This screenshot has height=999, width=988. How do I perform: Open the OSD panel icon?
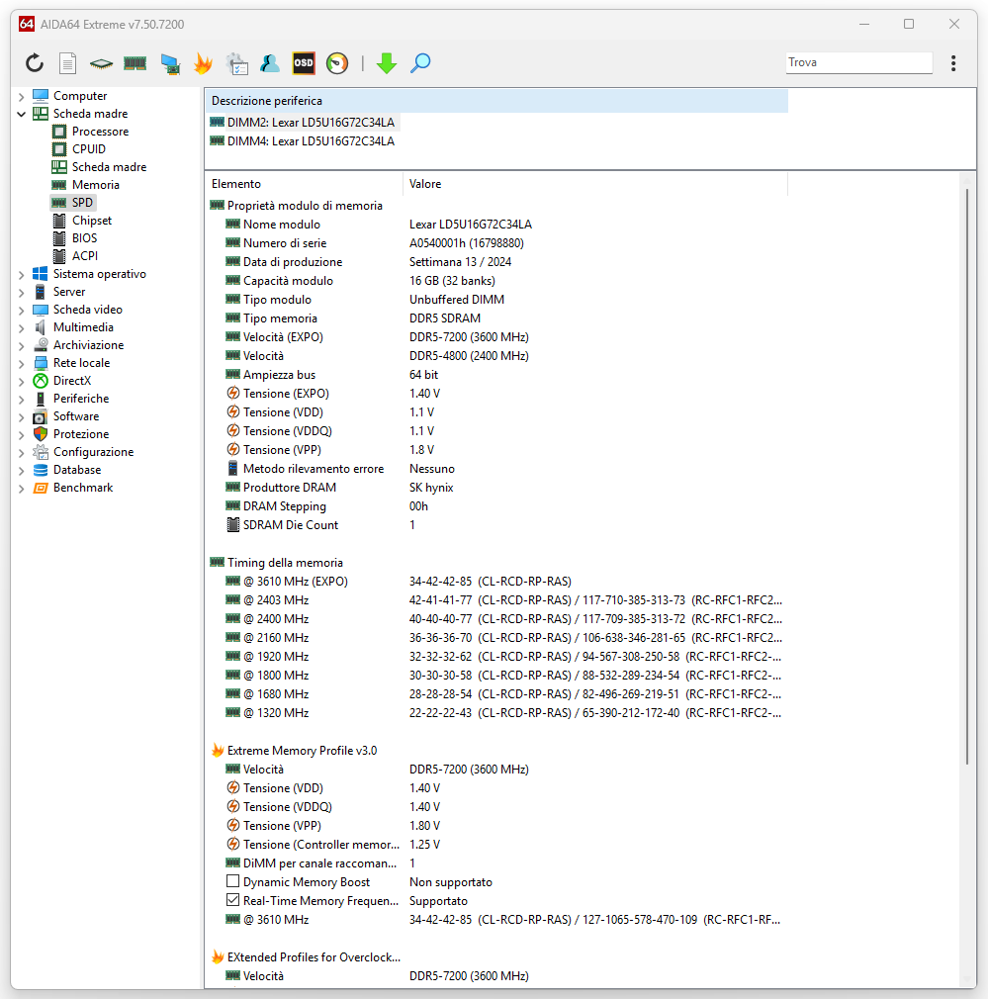click(x=304, y=63)
